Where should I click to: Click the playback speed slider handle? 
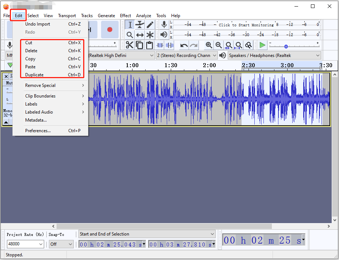(x=286, y=46)
